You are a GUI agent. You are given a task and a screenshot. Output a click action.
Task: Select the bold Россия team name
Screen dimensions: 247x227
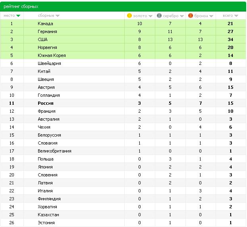coord(46,103)
